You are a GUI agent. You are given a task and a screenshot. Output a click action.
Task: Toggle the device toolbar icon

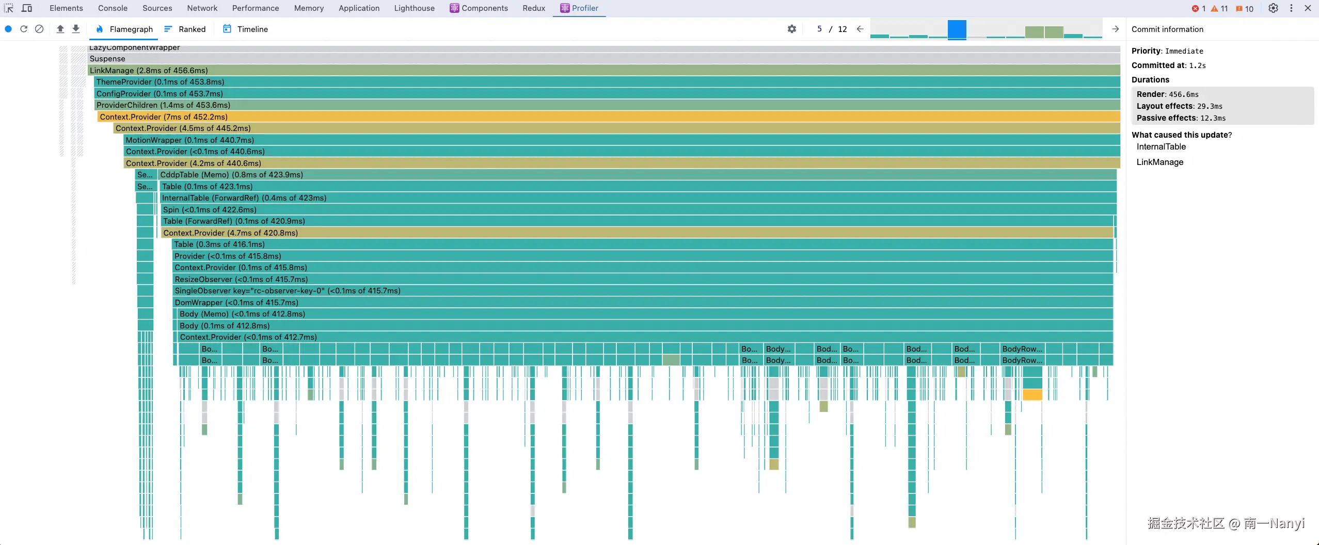27,8
